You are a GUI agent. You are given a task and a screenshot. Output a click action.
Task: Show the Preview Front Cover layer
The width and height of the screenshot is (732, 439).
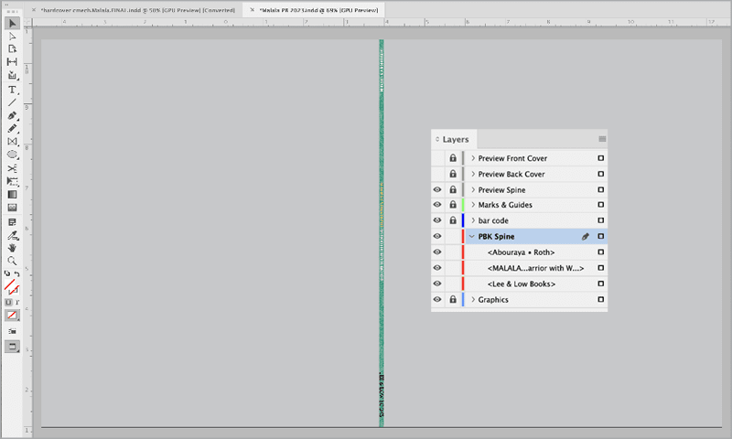[x=437, y=158]
